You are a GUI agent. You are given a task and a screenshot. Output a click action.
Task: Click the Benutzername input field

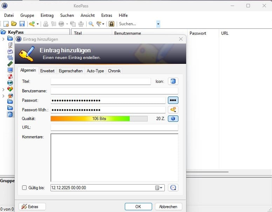tap(114, 91)
